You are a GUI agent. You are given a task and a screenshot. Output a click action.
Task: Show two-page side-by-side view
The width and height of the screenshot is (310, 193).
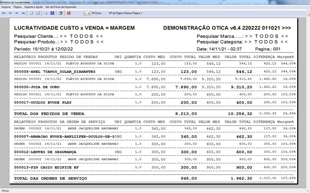[38, 13]
